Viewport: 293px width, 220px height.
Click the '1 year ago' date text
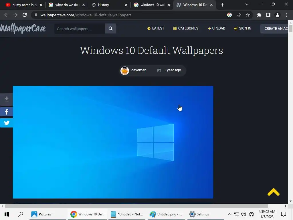point(172,70)
